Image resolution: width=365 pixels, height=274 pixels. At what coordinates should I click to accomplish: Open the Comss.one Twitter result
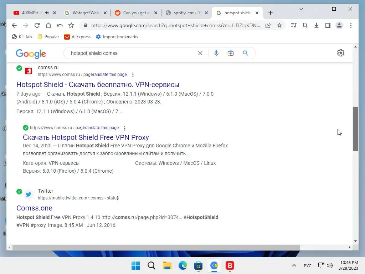point(34,208)
